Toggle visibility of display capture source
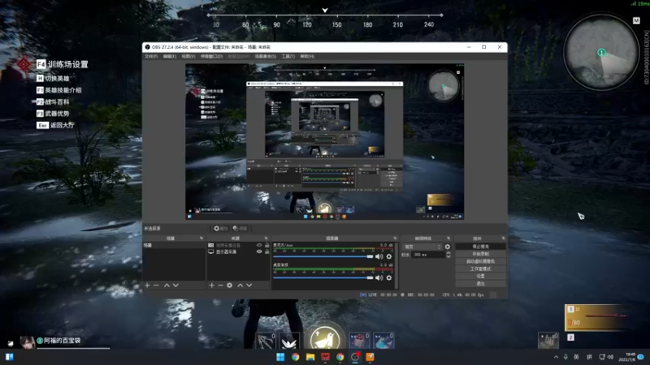The height and width of the screenshot is (365, 650). coord(259,251)
